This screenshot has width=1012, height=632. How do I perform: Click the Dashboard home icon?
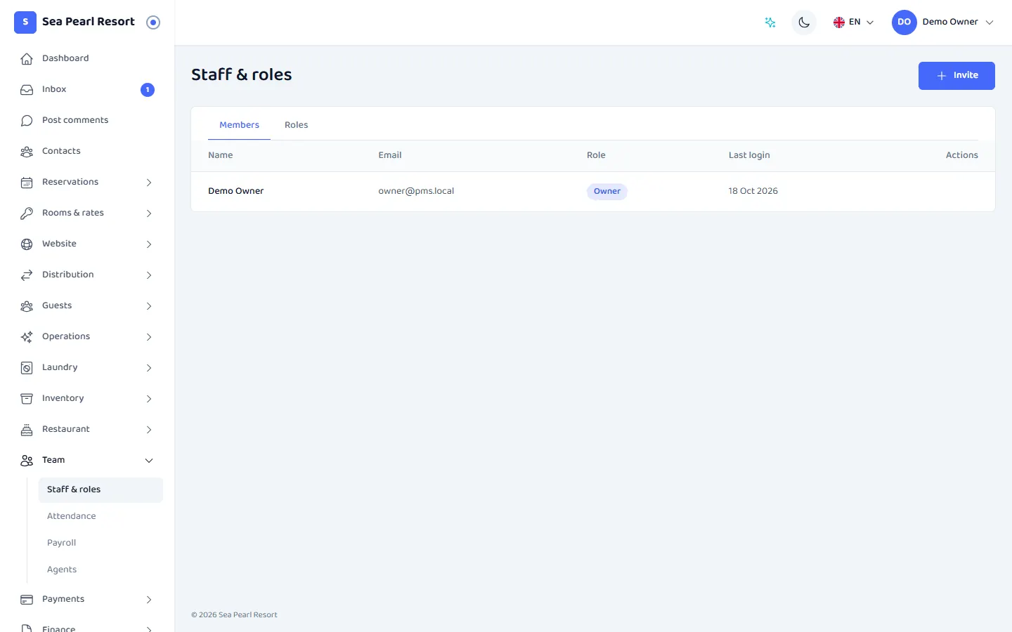tap(27, 59)
